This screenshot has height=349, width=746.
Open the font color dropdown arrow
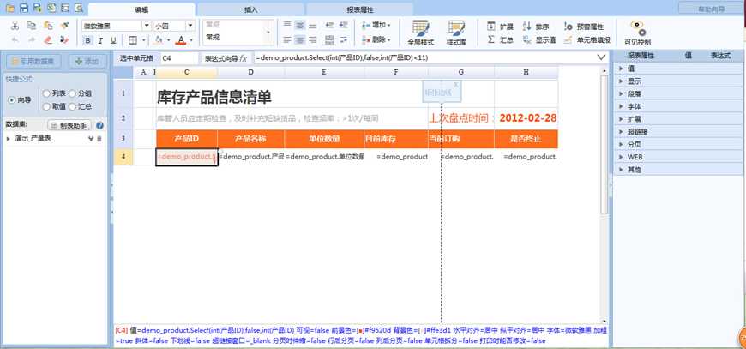[191, 41]
